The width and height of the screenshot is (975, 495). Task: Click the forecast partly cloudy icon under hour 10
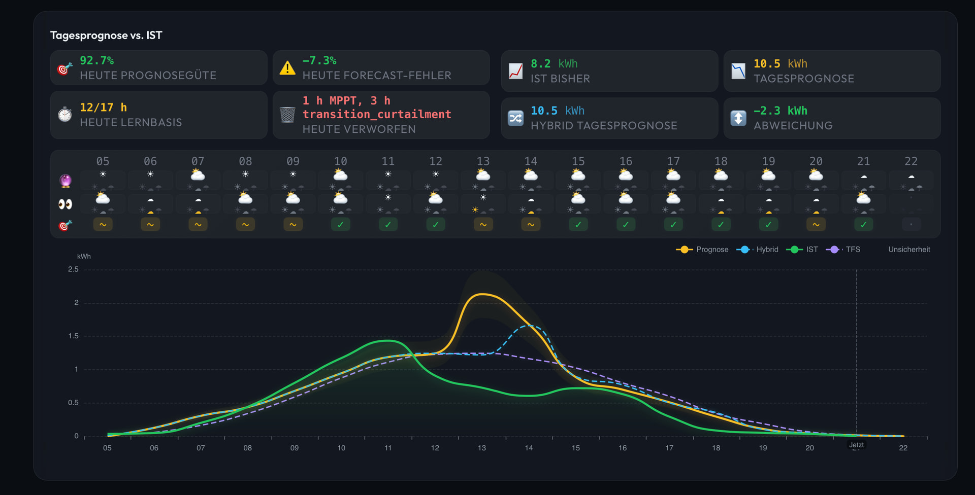(x=341, y=175)
